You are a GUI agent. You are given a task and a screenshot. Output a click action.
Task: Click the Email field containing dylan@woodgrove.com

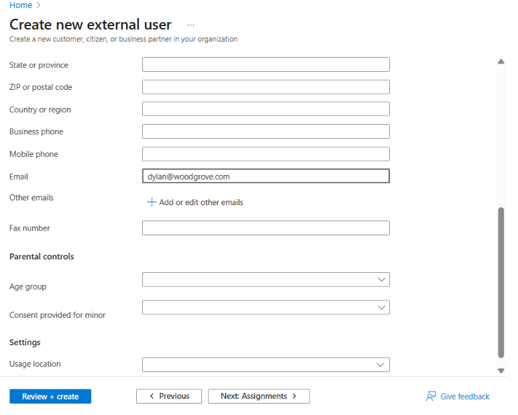coord(266,176)
